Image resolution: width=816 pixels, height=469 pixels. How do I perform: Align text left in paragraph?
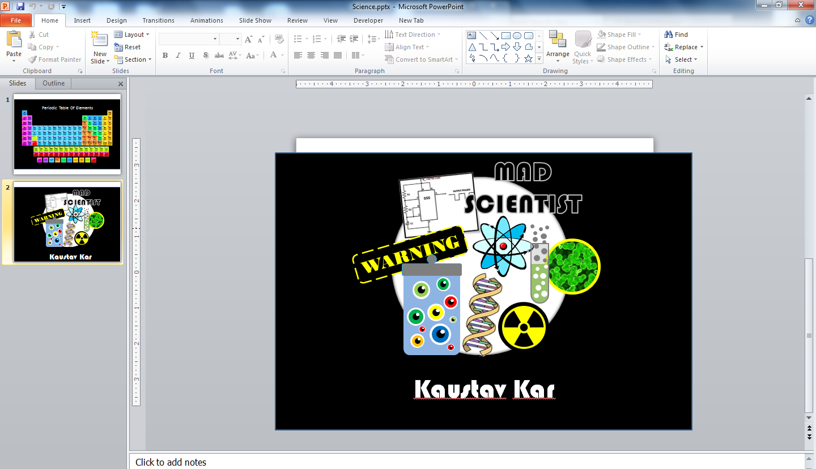[x=298, y=56]
